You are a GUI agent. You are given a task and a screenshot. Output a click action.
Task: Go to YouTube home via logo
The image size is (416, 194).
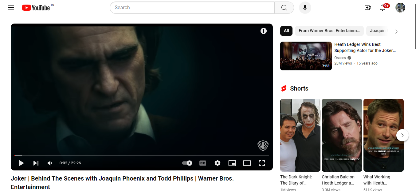point(36,8)
